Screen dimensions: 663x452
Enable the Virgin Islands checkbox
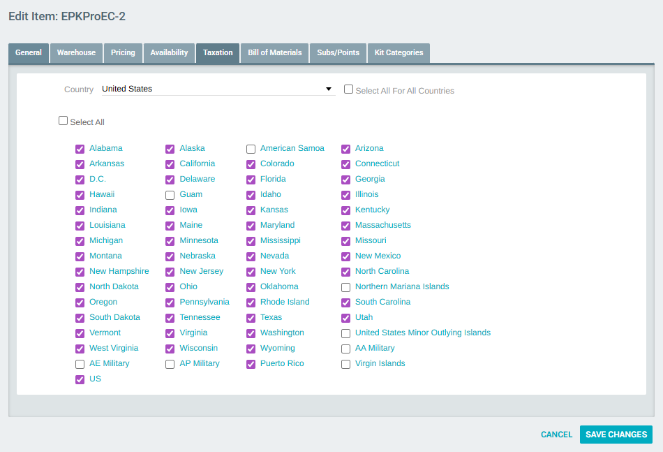(x=345, y=363)
